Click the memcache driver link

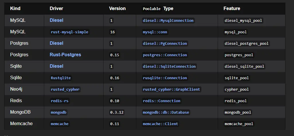tap(60, 124)
